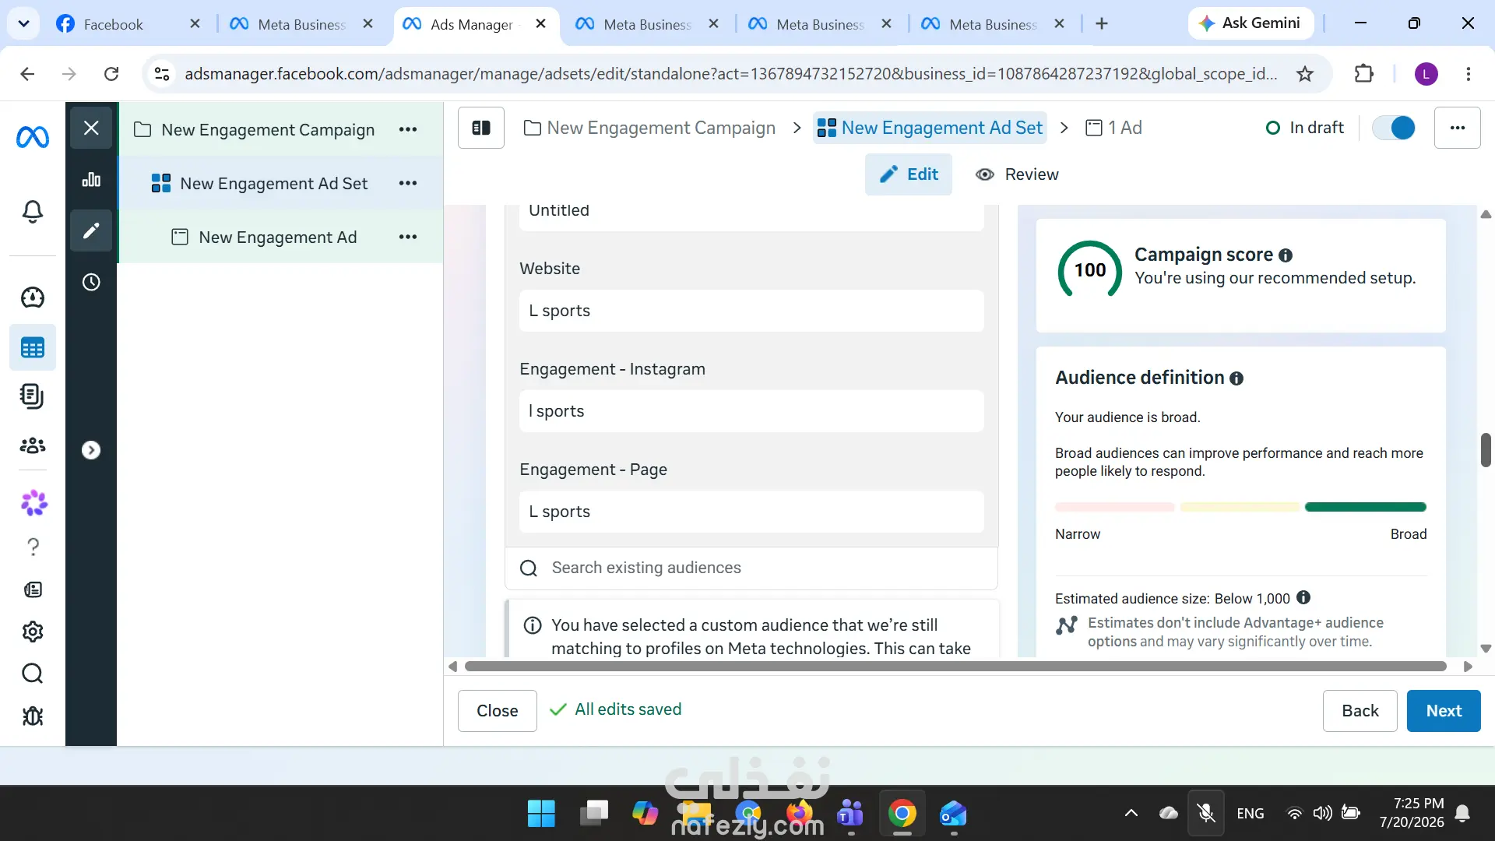Viewport: 1495px width, 841px height.
Task: Show Campaign score info tooltip
Action: tap(1286, 255)
